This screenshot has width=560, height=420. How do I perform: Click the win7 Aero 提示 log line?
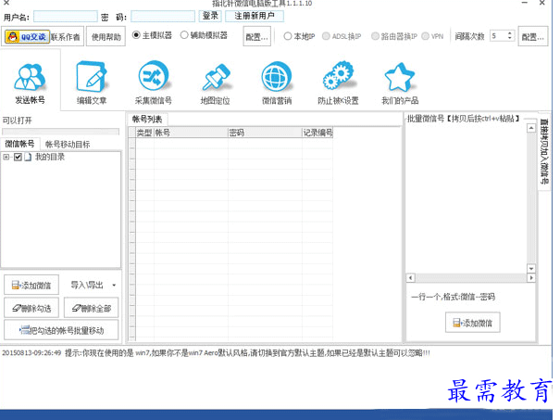[216, 353]
